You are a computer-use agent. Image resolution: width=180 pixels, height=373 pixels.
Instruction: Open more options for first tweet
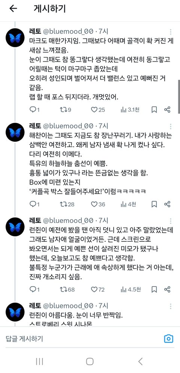coord(171,32)
